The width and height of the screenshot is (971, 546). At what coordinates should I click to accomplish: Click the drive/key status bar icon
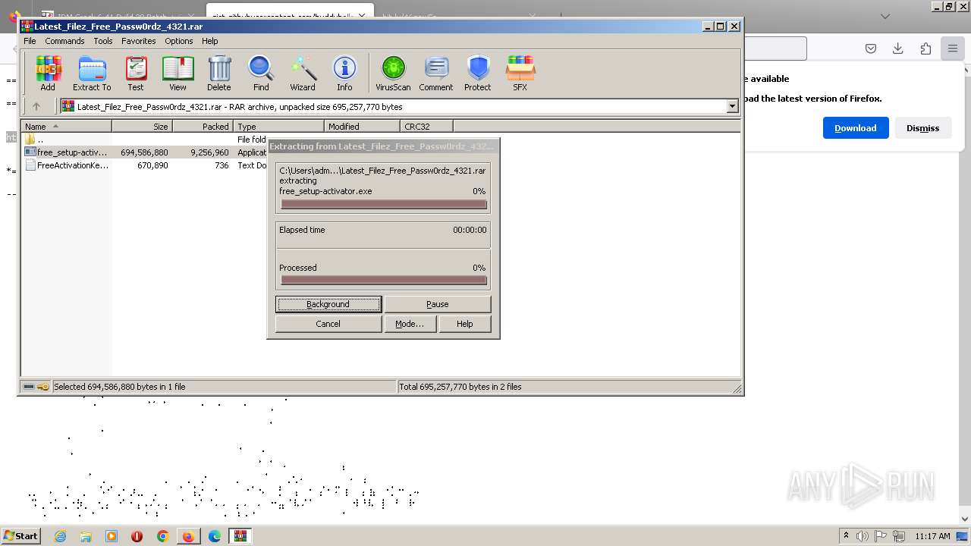pyautogui.click(x=36, y=387)
